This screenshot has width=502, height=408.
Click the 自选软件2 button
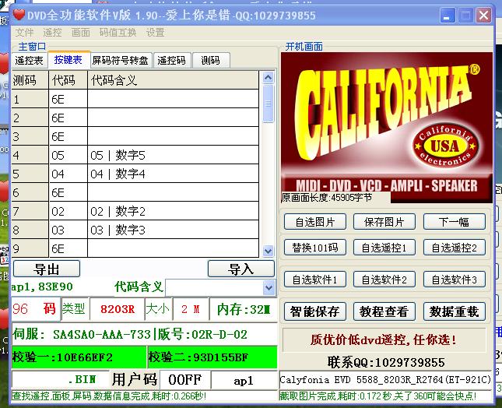[x=384, y=280]
